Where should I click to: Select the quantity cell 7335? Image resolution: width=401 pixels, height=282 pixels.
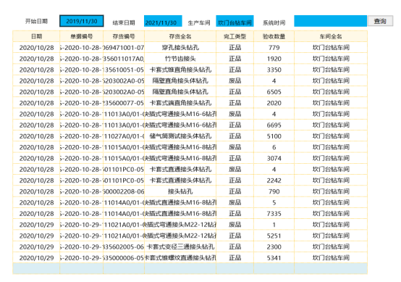[274, 214]
